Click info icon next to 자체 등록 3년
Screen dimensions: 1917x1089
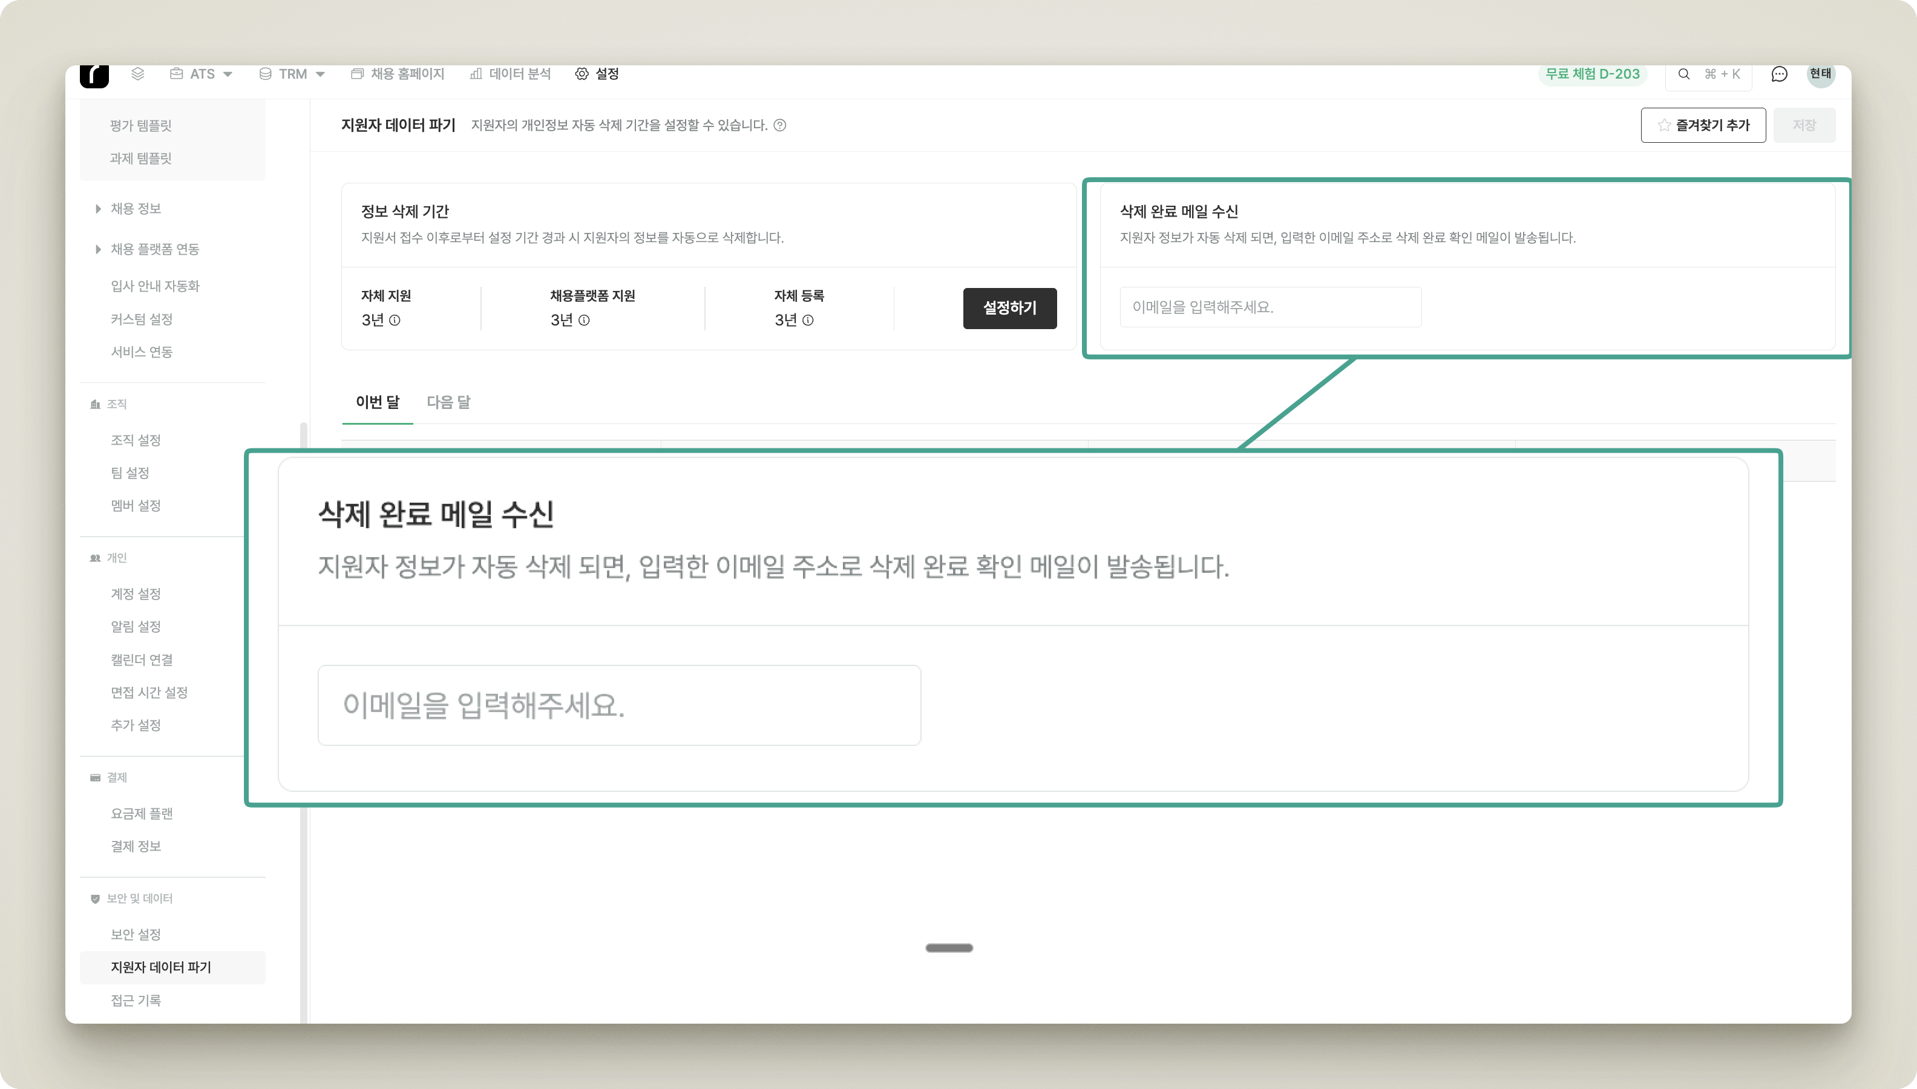(808, 320)
